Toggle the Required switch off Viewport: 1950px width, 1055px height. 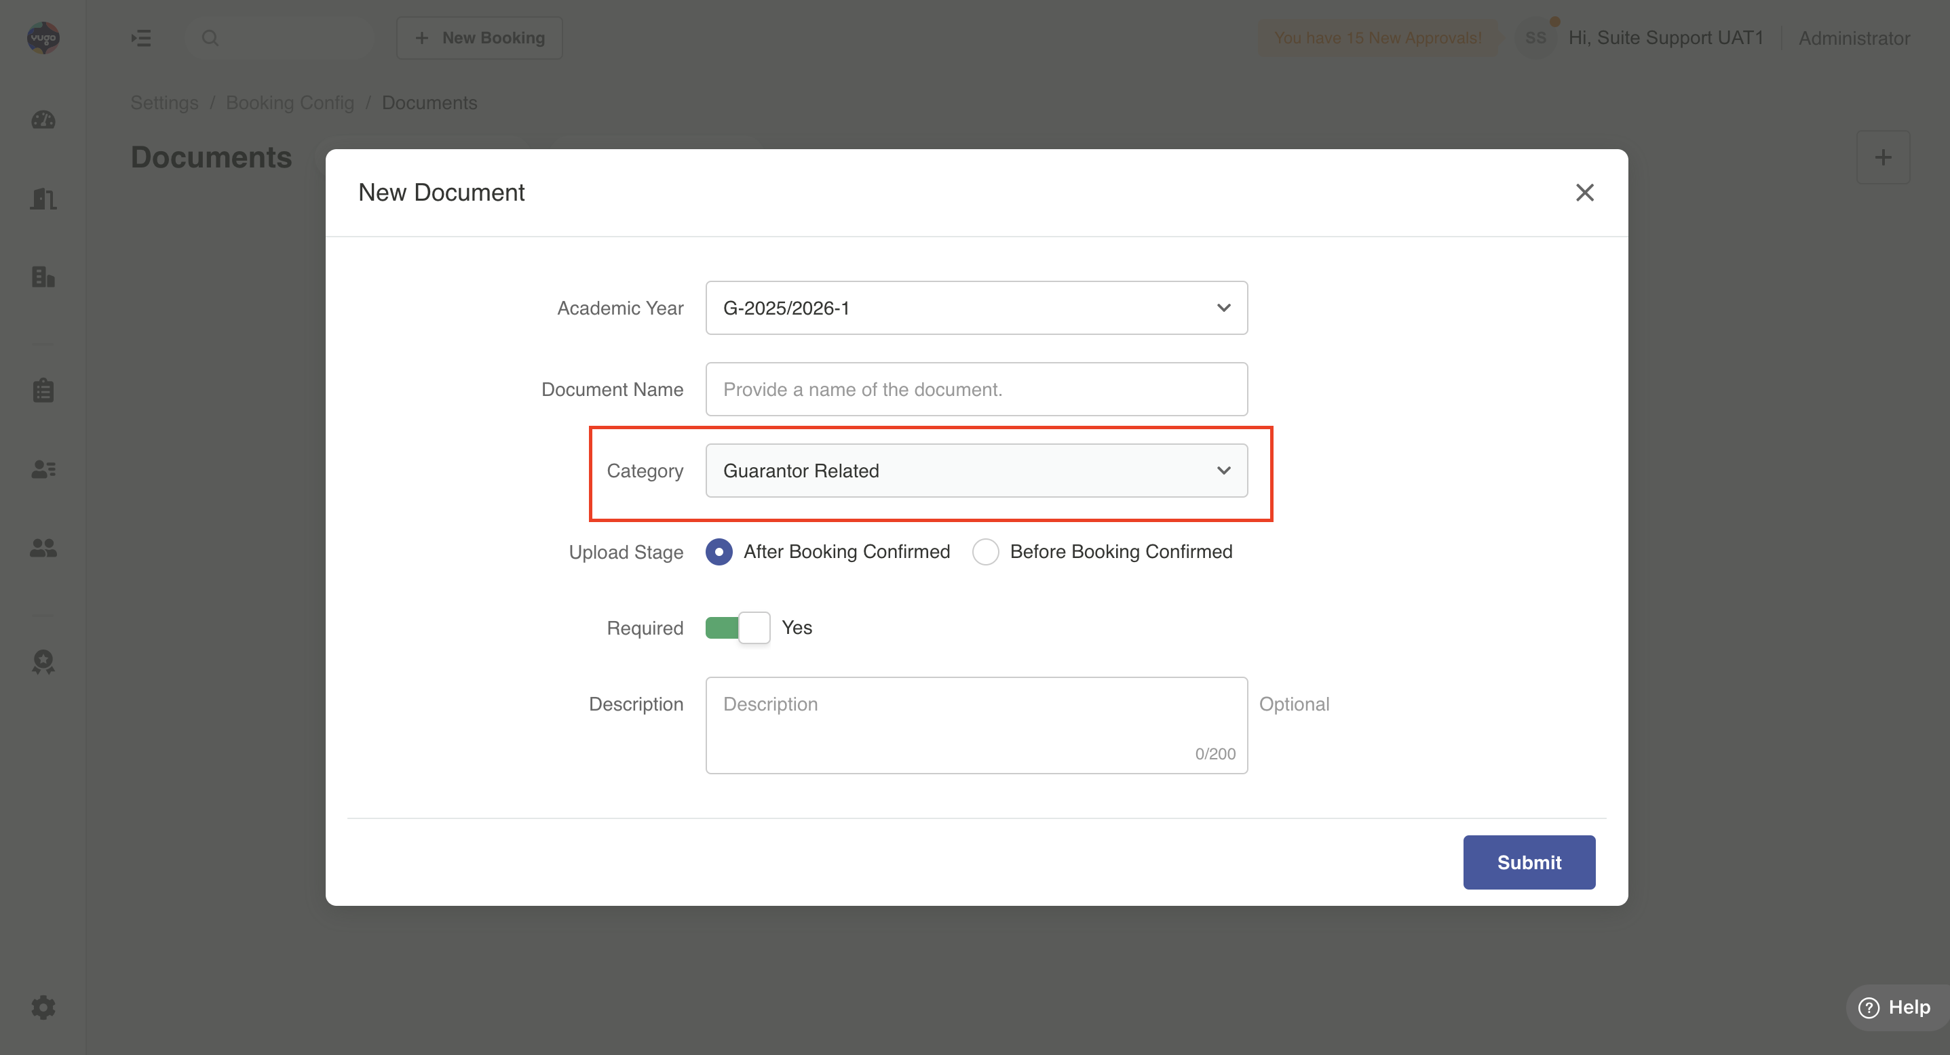(x=738, y=628)
